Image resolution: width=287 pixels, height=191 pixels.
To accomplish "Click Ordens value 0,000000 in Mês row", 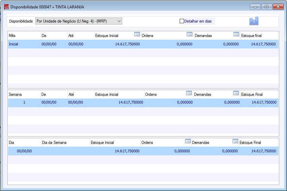I will [x=184, y=44].
